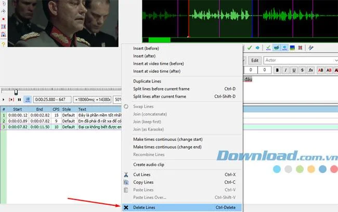Select Delete Lines from context menu
The width and height of the screenshot is (338, 212).
point(182,207)
